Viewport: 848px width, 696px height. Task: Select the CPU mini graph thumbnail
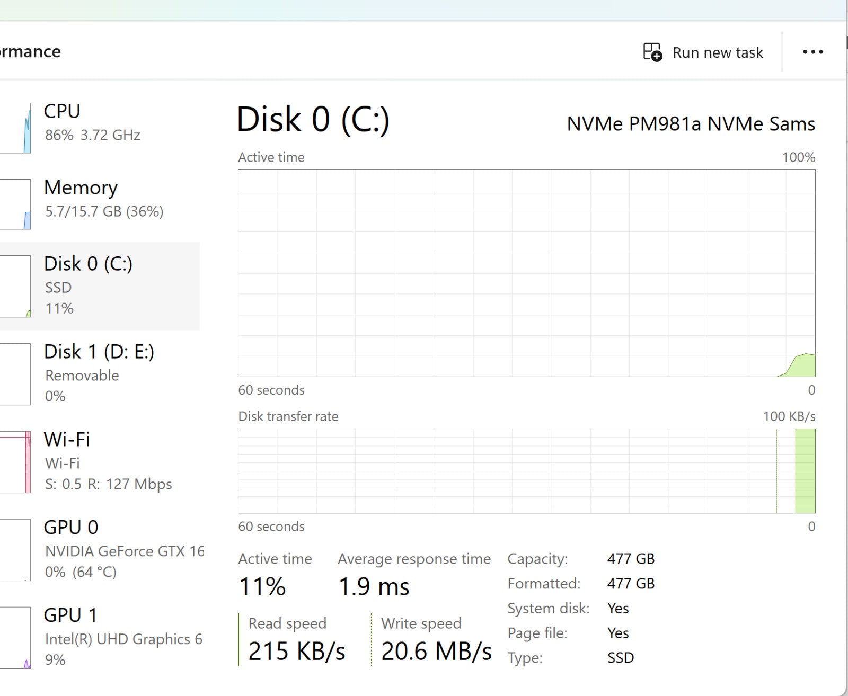point(16,128)
